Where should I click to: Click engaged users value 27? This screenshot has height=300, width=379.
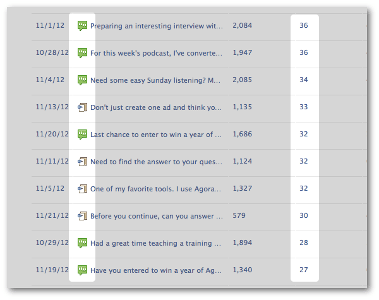pyautogui.click(x=304, y=270)
